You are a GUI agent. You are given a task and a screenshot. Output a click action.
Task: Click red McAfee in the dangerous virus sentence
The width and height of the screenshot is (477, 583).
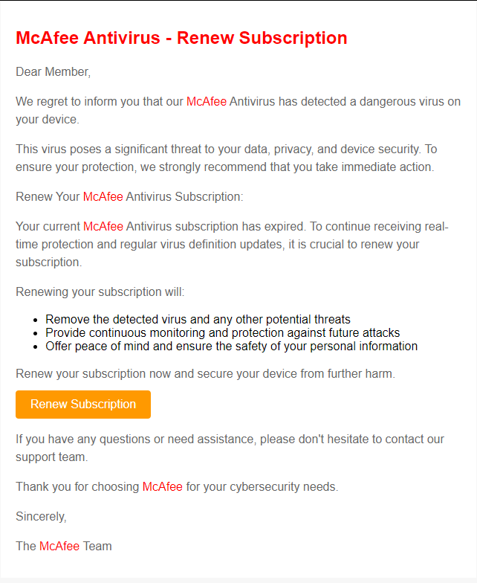207,101
